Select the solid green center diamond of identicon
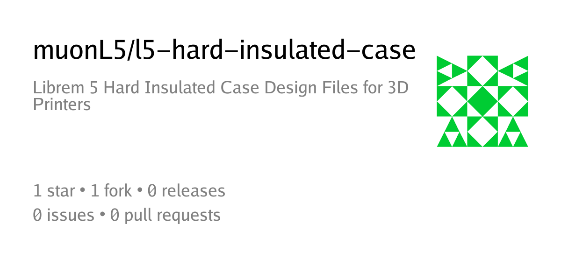Image resolution: width=561 pixels, height=280 pixels. click(x=482, y=101)
